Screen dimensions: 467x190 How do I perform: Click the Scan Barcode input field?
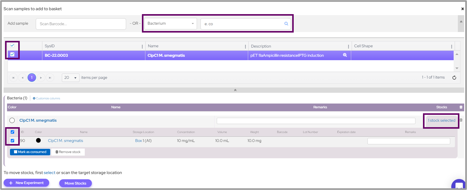(x=81, y=24)
